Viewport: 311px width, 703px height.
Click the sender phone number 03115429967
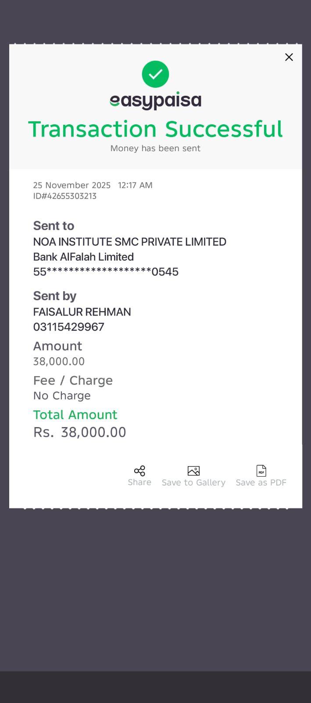[x=69, y=327]
